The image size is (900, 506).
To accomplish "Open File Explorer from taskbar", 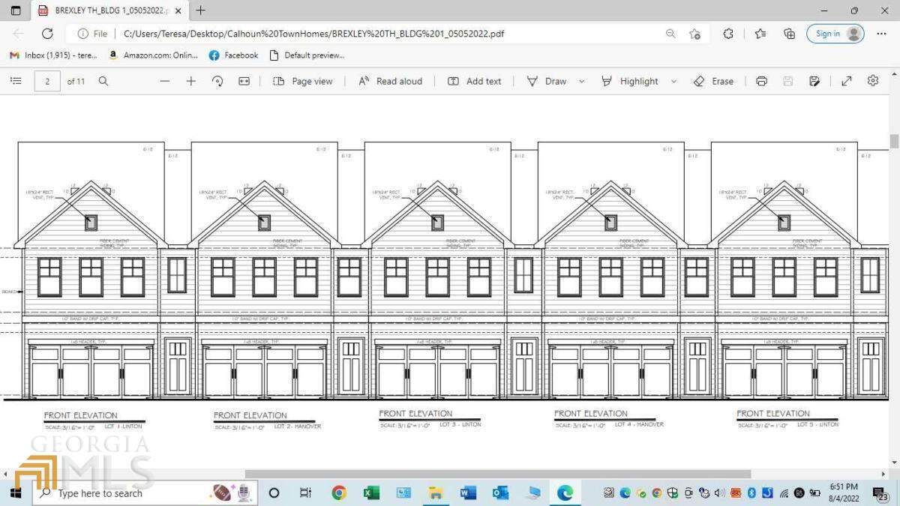I will coord(436,493).
